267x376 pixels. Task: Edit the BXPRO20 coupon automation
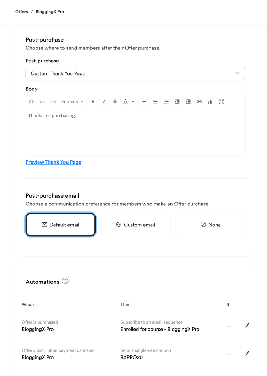click(247, 353)
